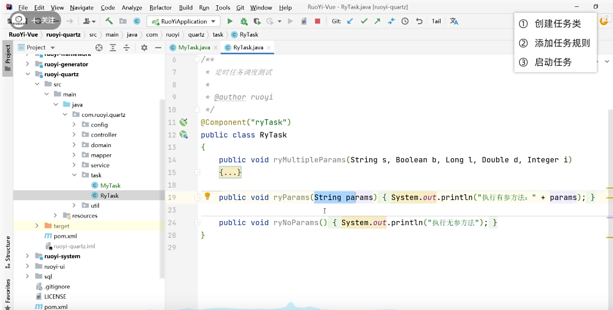The width and height of the screenshot is (613, 310).
Task: Click the ryNoParams method name
Action: coord(296,223)
